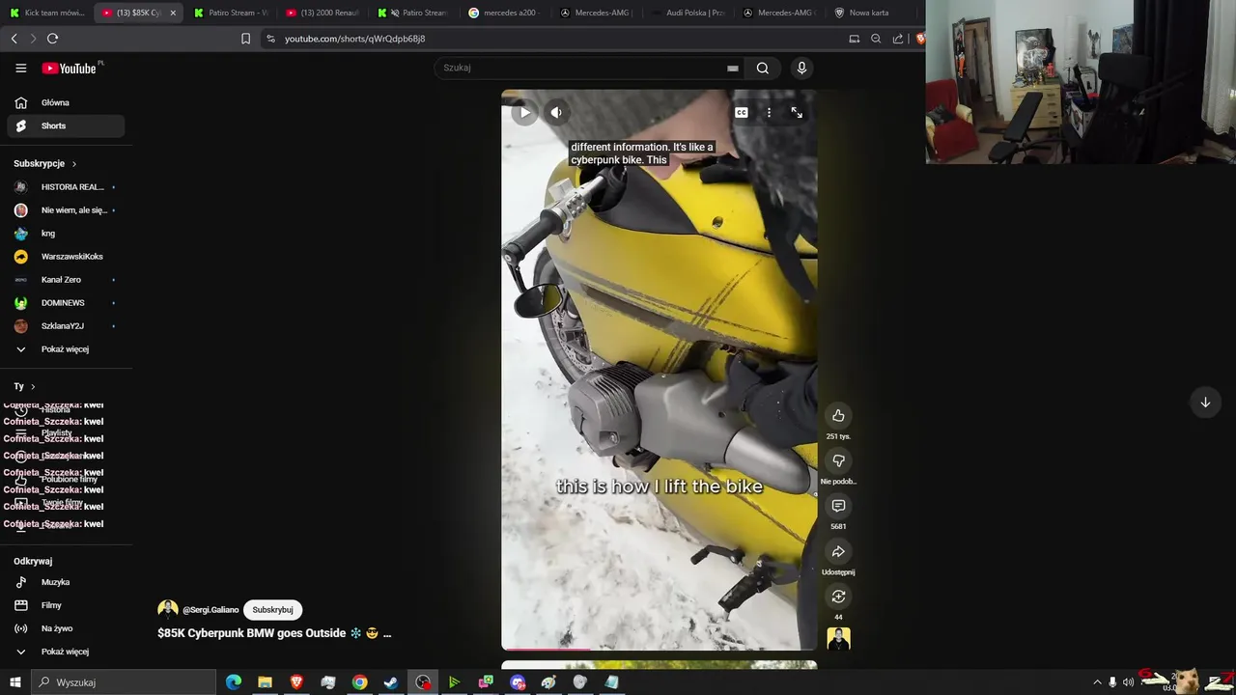Open Steam from the taskbar
Screen dimensions: 1236x695
click(391, 682)
